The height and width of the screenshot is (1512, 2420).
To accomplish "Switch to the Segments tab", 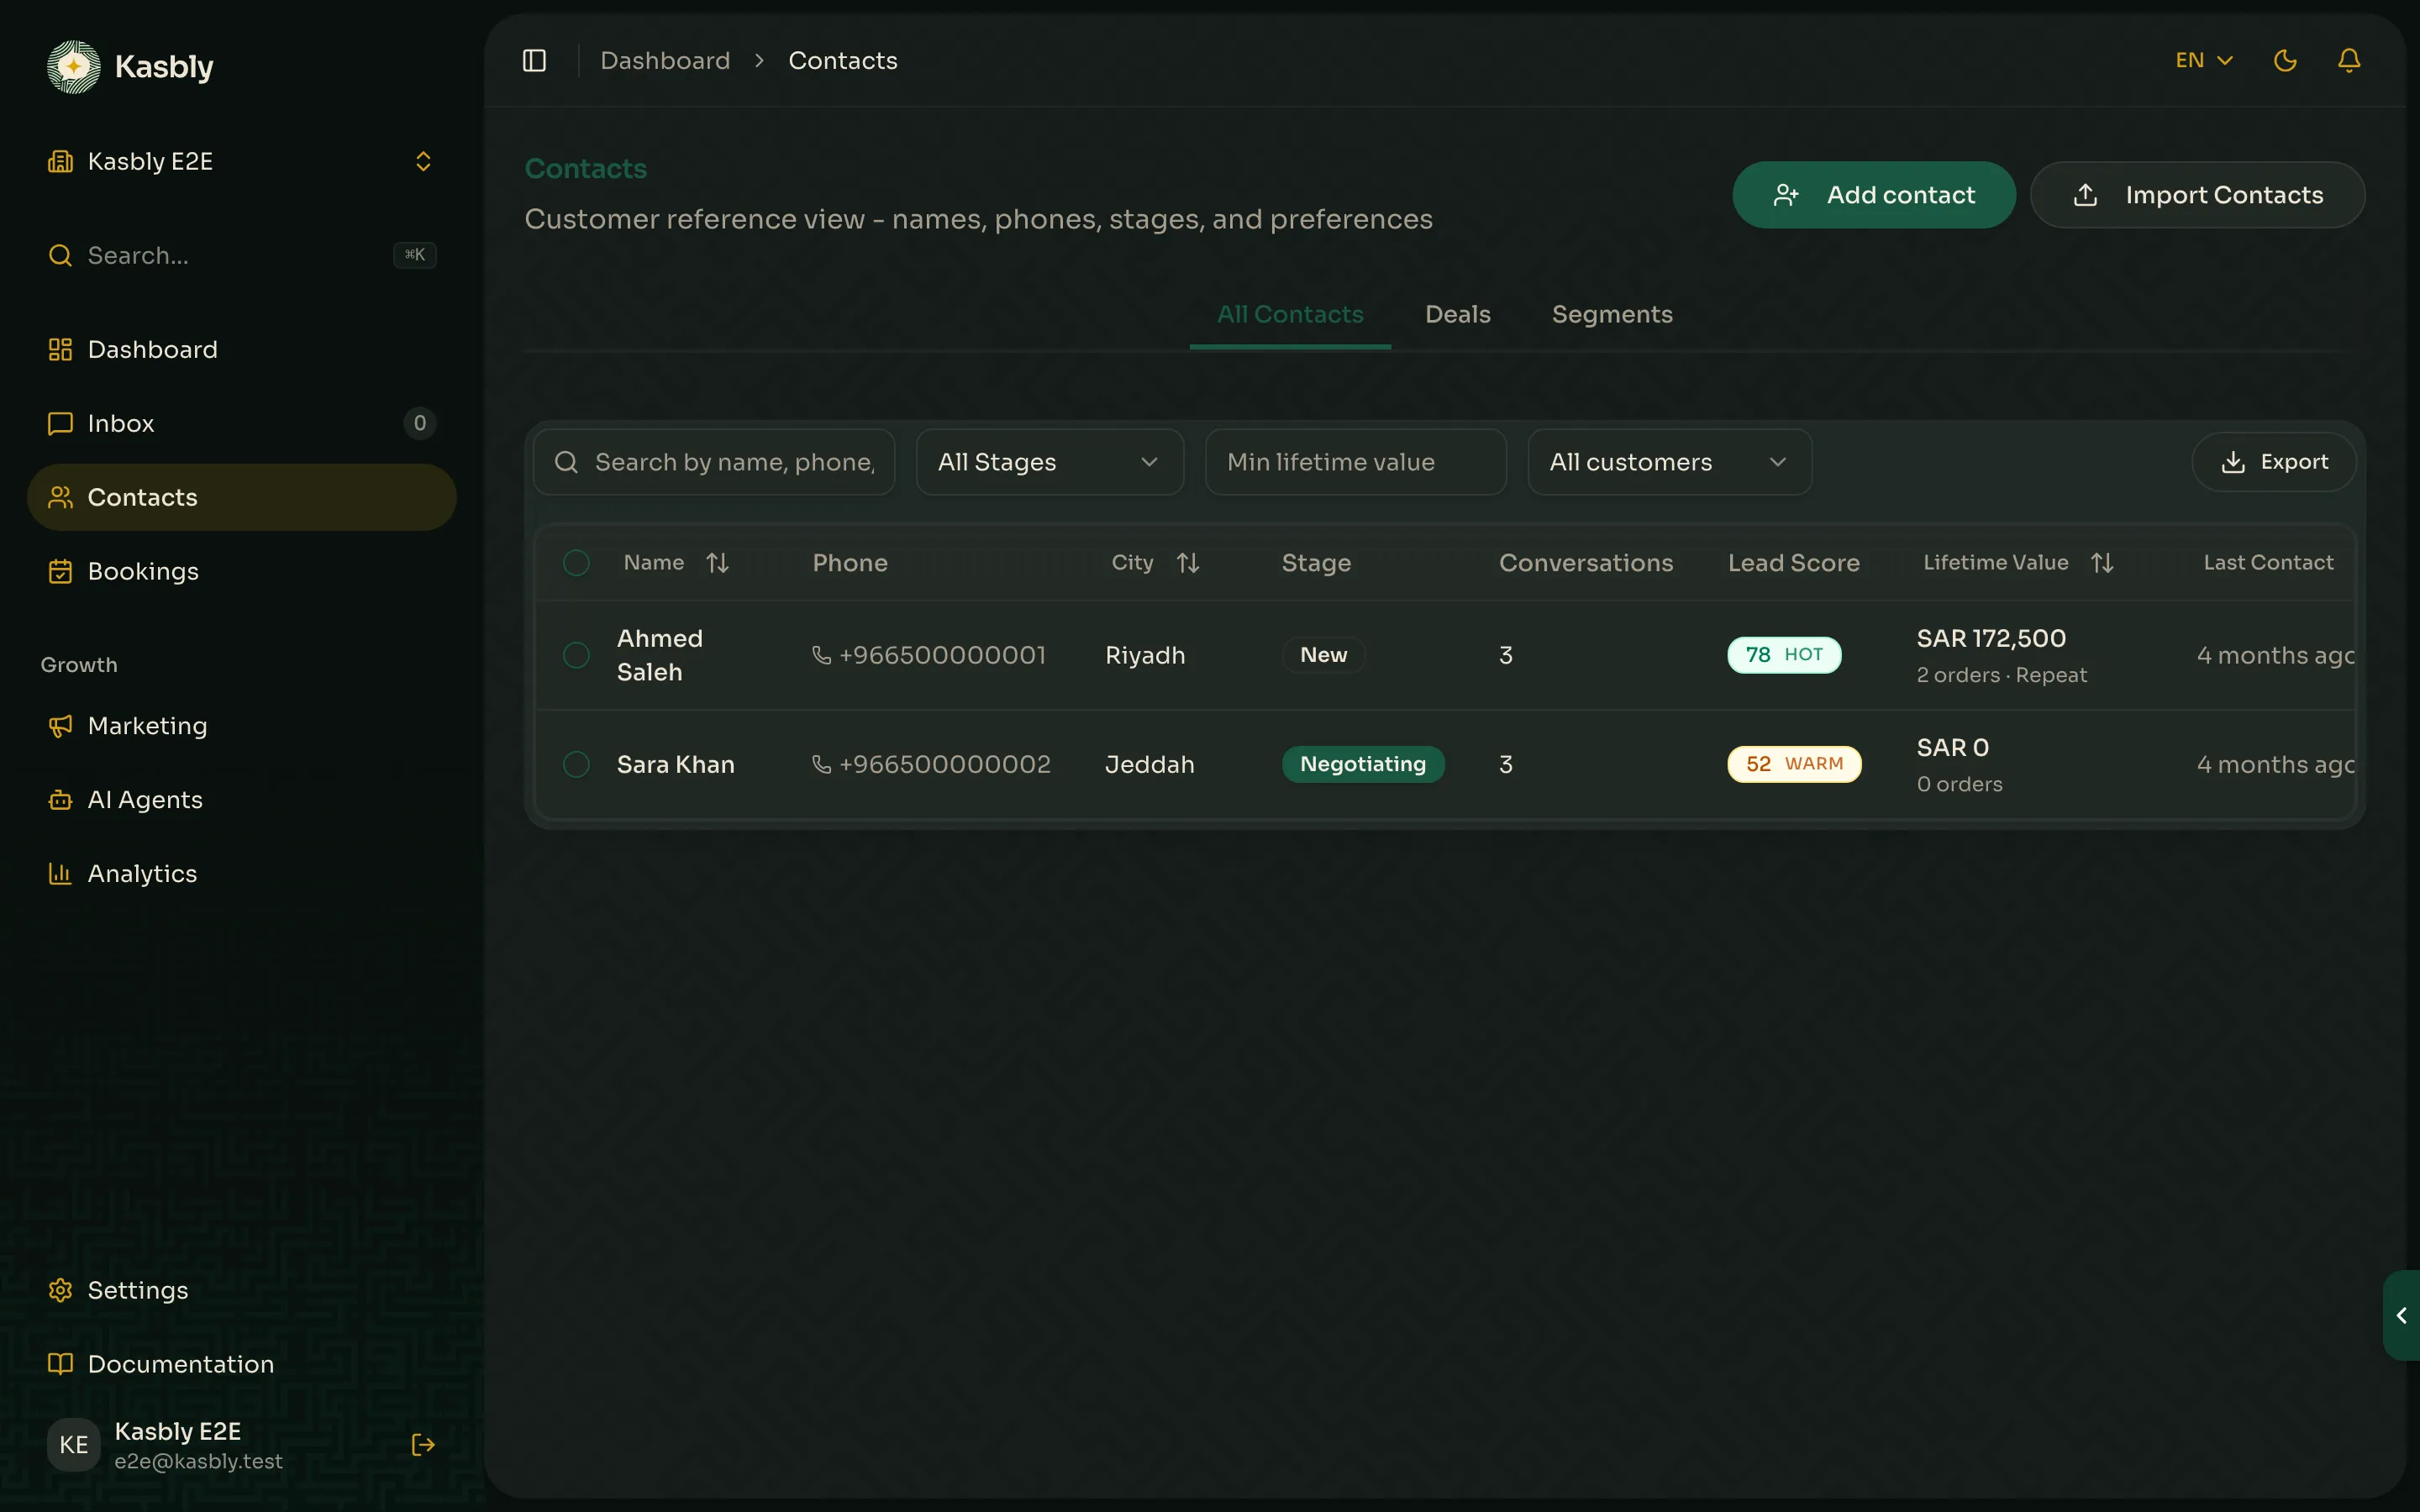I will tap(1612, 314).
